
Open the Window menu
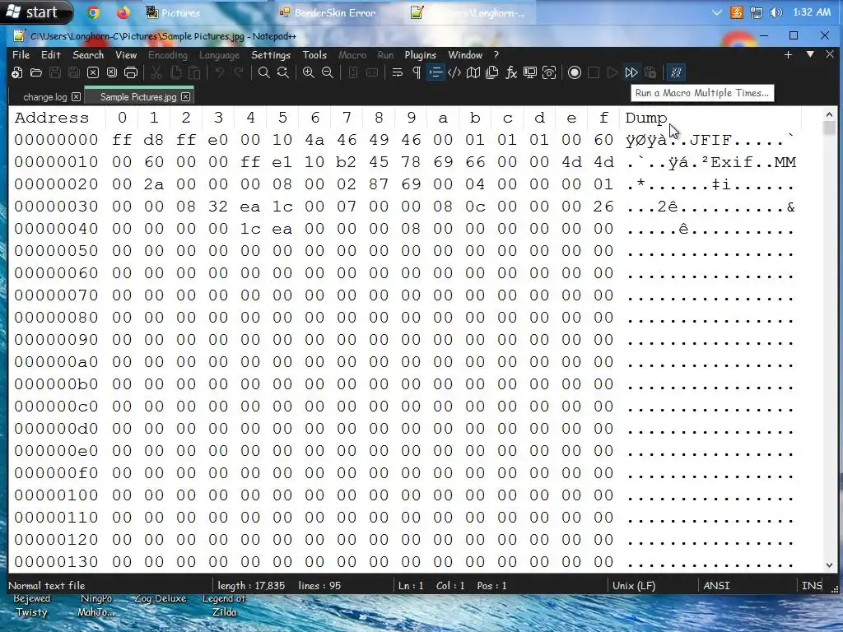466,55
